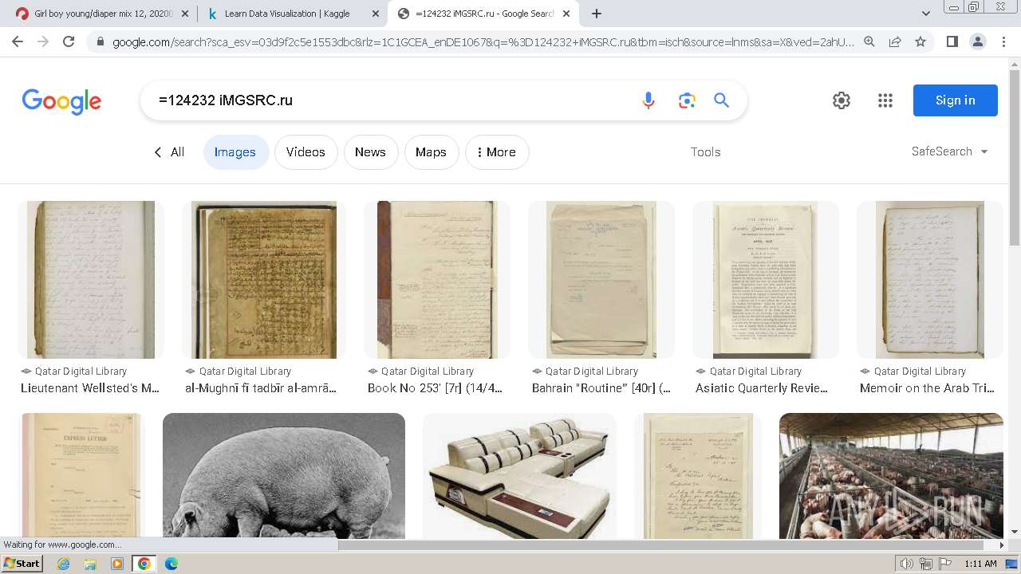The width and height of the screenshot is (1021, 574).
Task: Open the al-Mughnī fī tadbīr image
Action: [x=264, y=280]
